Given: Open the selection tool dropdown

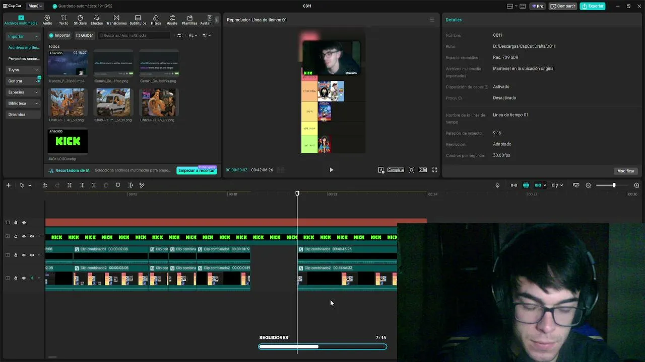Looking at the screenshot, I should (x=30, y=186).
